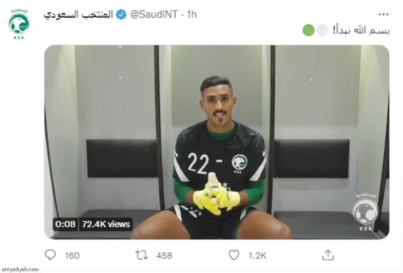This screenshot has width=403, height=273.
Task: Click the Arabic tweet text
Action: pos(361,30)
